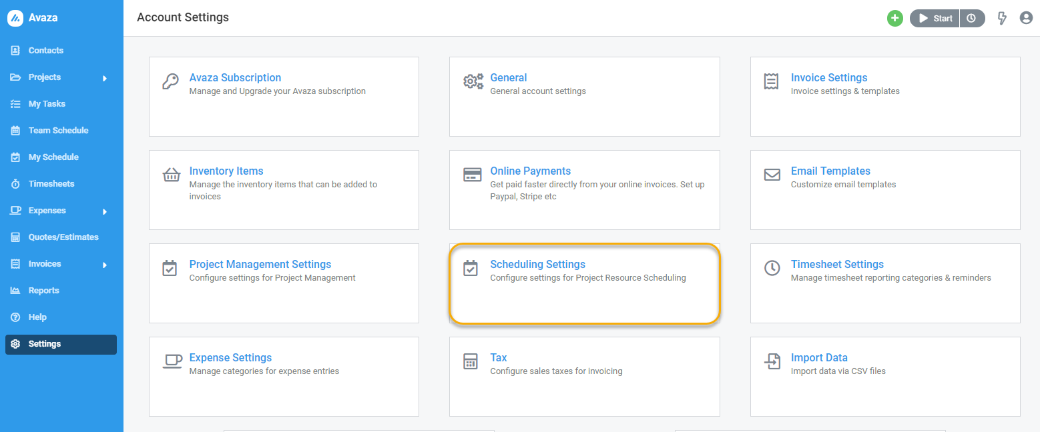
Task: Click the lightning bolt icon
Action: 1001,18
